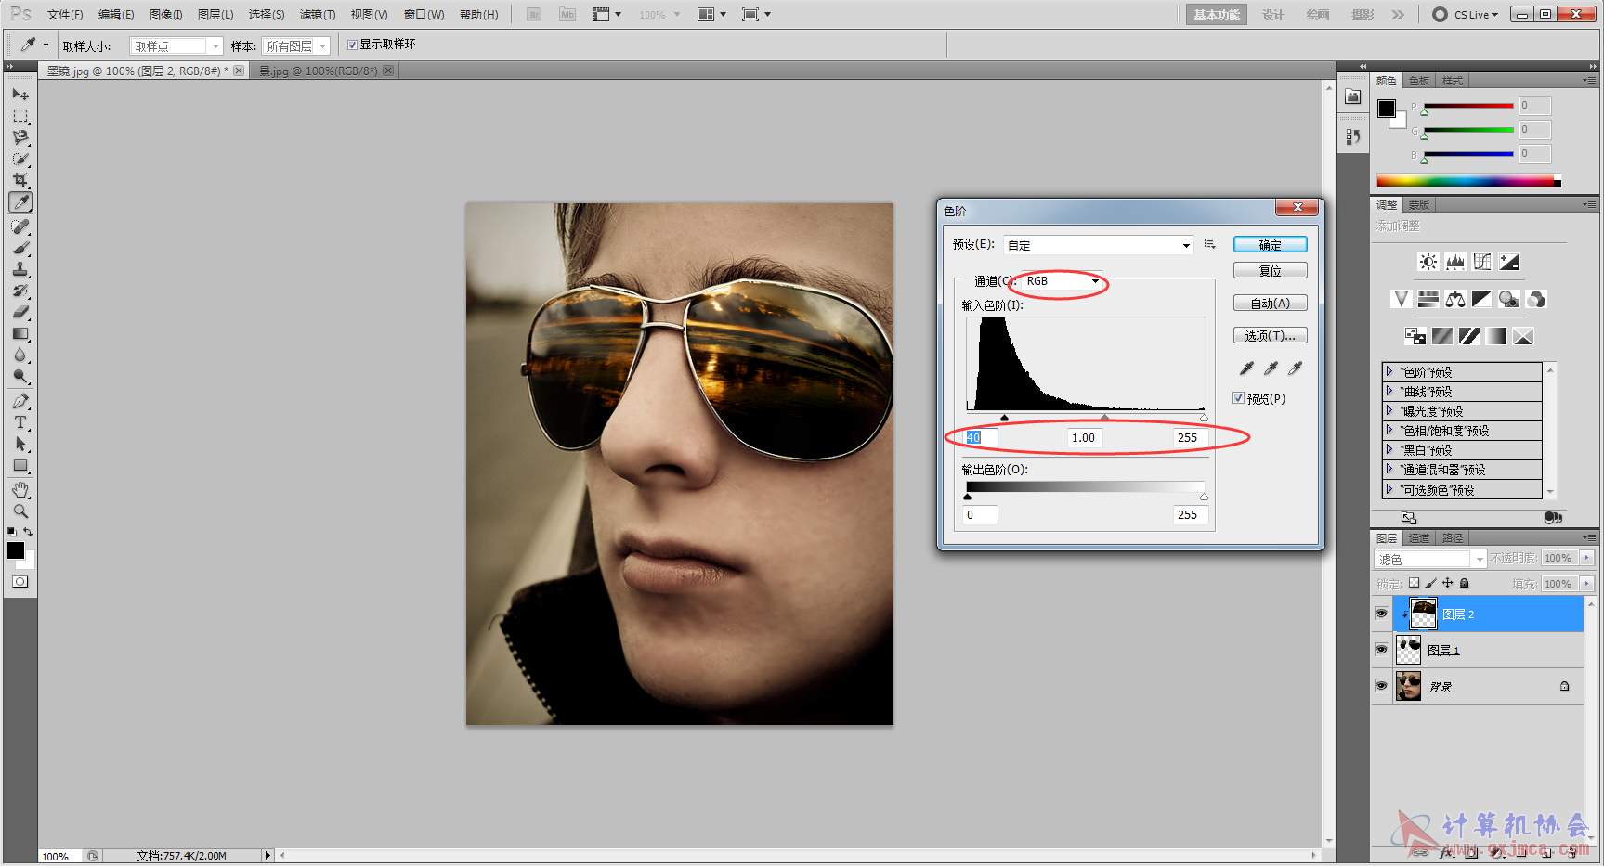
Task: Select the Eraser tool
Action: tap(20, 312)
